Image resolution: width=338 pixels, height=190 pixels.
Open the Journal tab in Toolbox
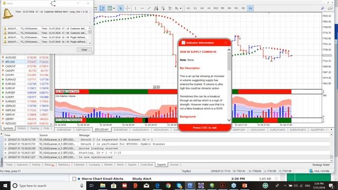click(174, 165)
